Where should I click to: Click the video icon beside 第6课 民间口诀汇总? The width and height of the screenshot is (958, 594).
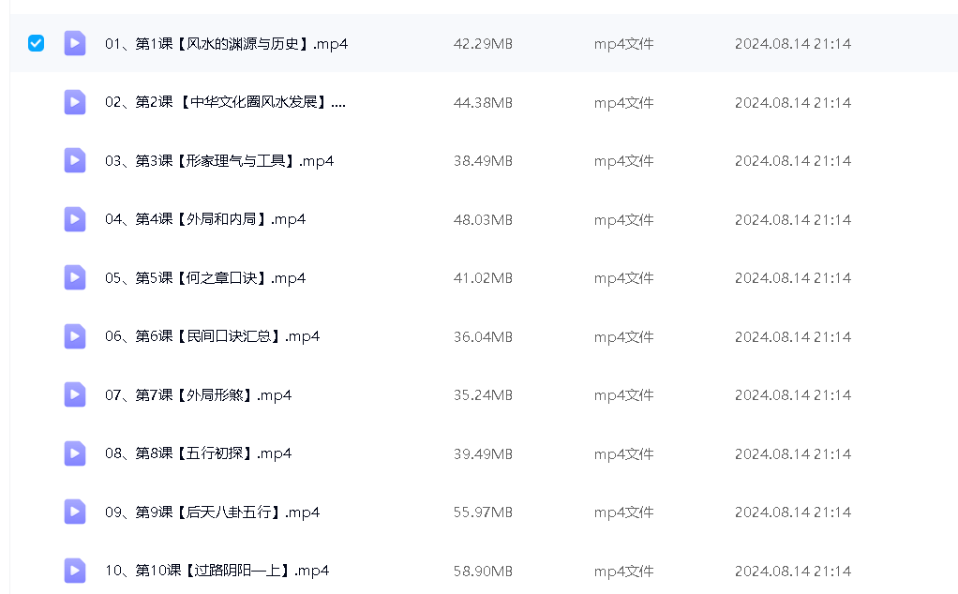click(75, 336)
